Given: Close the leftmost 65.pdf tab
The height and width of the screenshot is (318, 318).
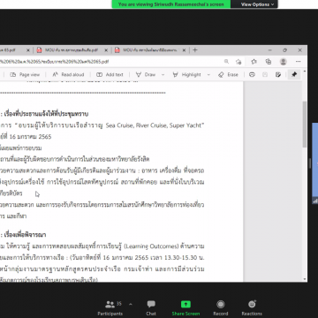Looking at the screenshot, I should tap(28, 50).
